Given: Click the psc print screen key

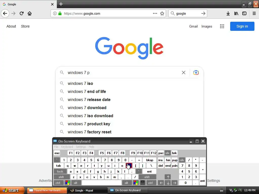Looking at the screenshot, I should [x=161, y=153].
